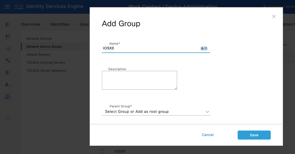Save the new group
The height and width of the screenshot is (154, 295).
254,135
